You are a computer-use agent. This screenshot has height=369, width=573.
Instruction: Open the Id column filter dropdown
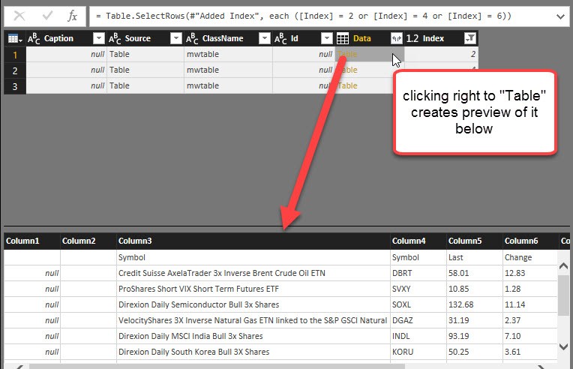pos(327,38)
